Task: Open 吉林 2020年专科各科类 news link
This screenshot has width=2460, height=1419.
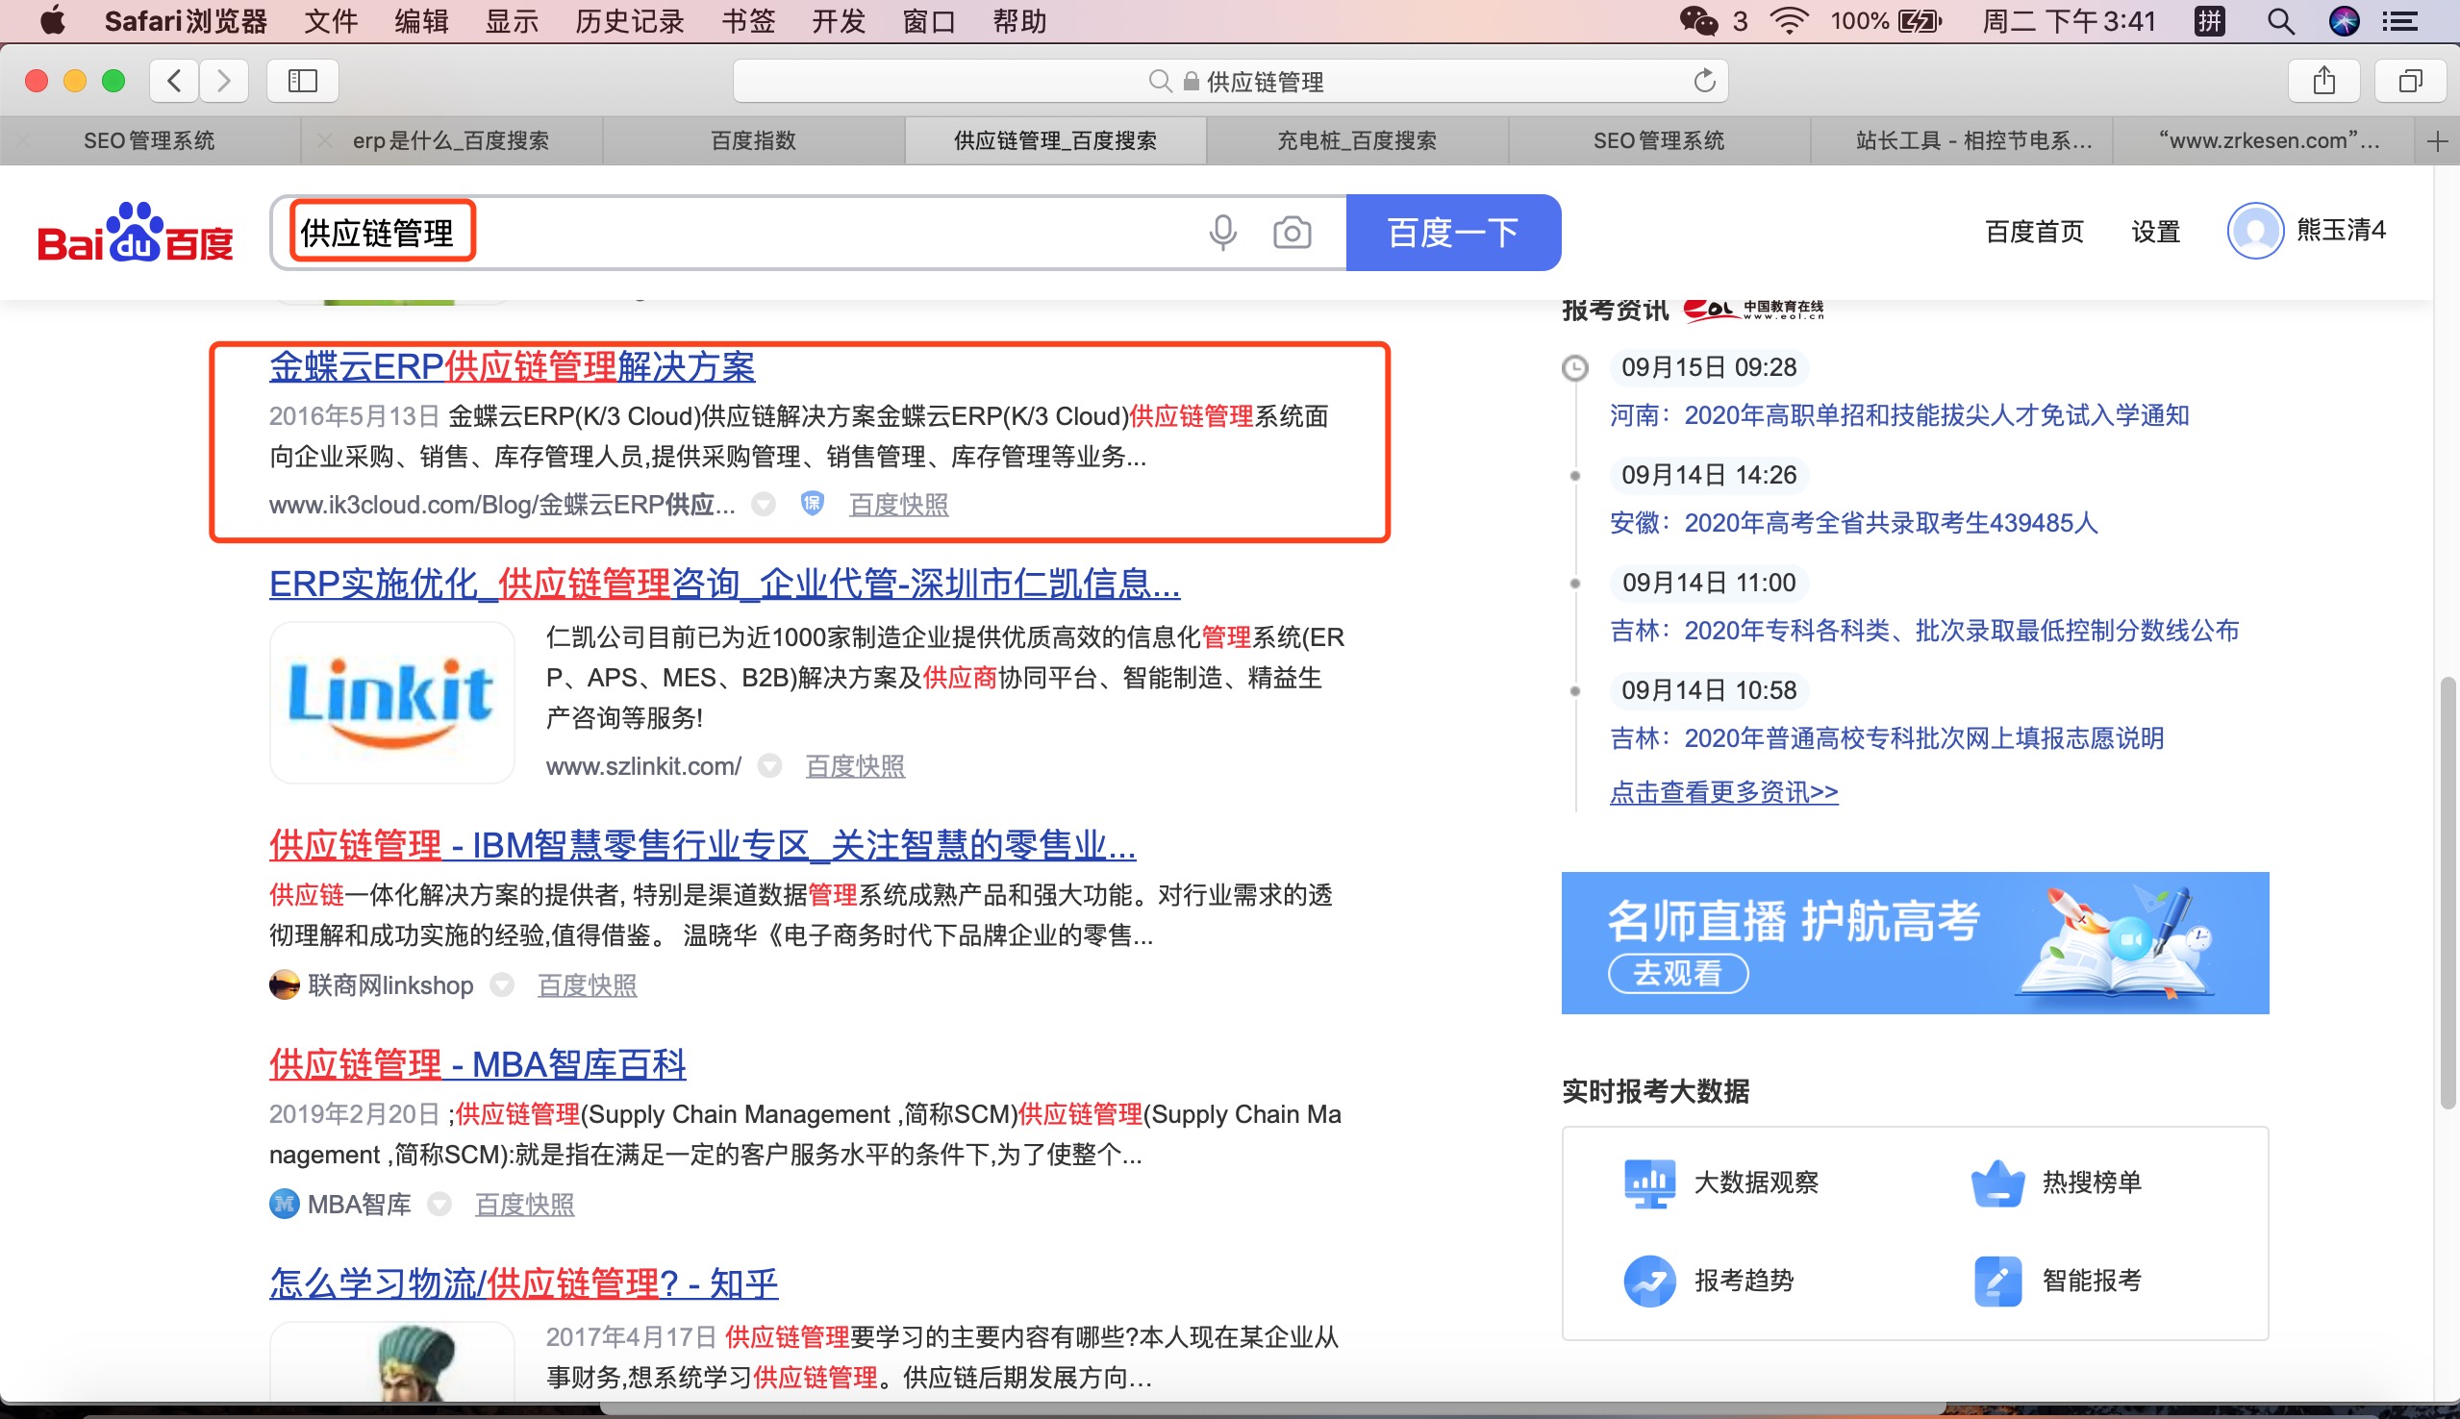Action: (1924, 632)
